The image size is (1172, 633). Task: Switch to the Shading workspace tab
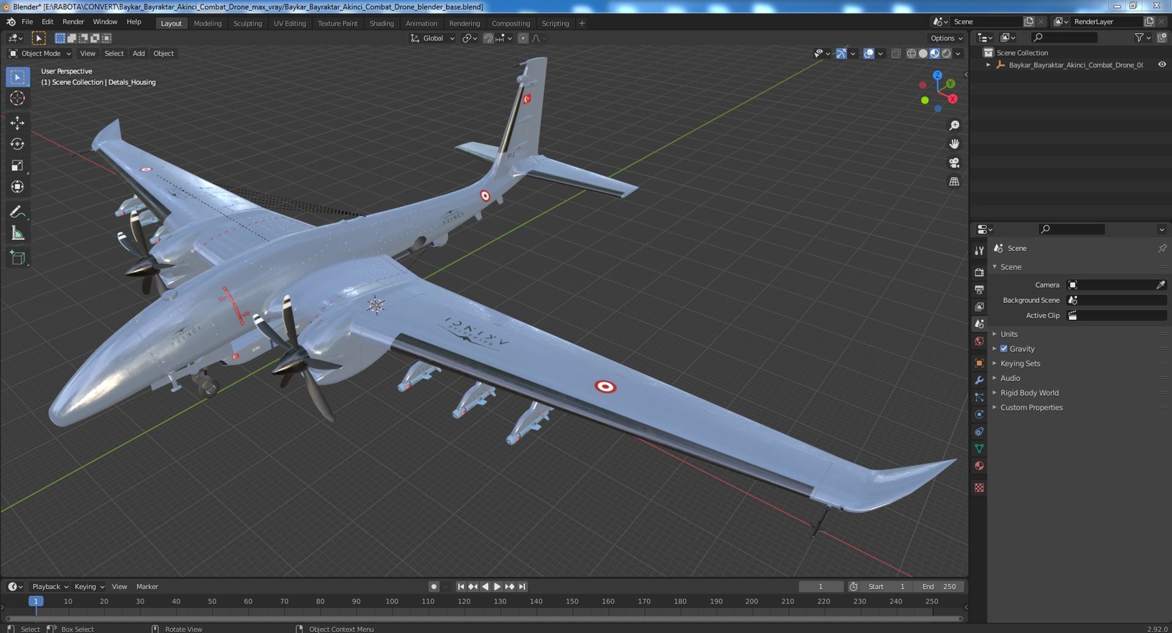[x=382, y=23]
